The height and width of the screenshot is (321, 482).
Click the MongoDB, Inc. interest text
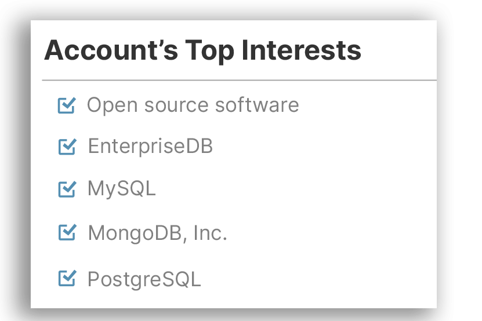157,233
